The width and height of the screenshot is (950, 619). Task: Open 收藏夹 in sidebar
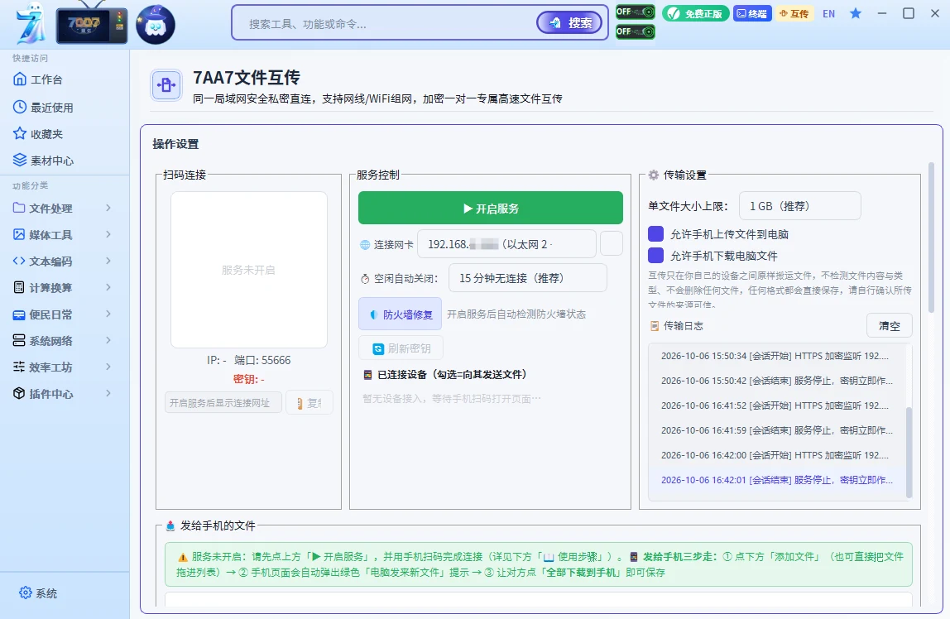click(38, 134)
